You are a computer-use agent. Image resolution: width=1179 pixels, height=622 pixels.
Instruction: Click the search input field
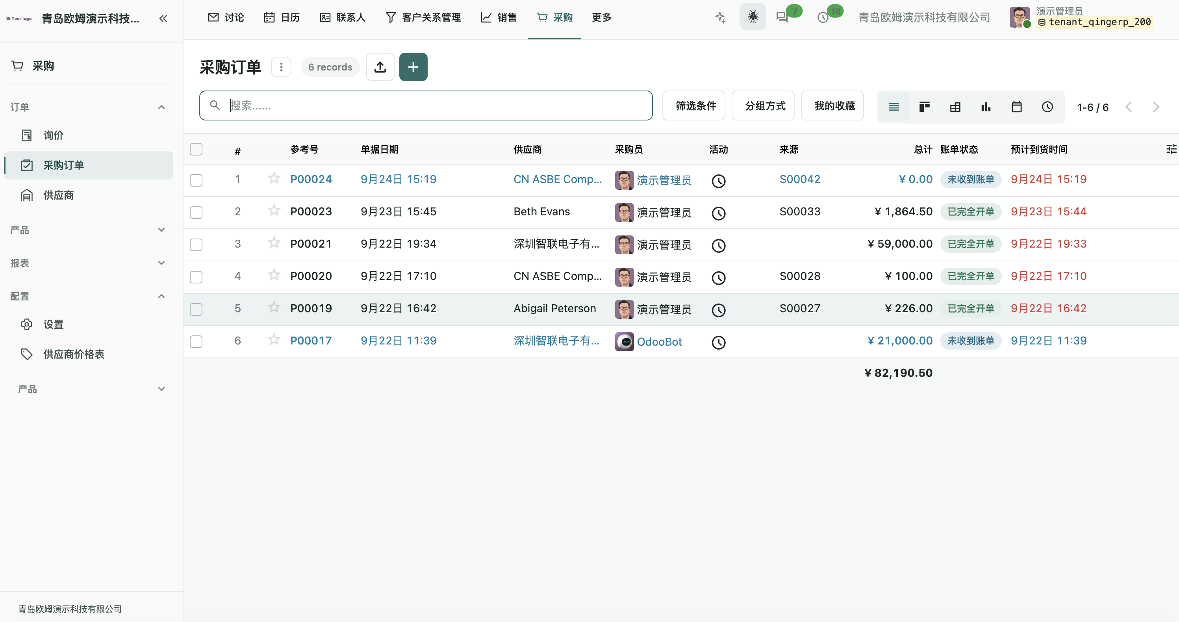(x=426, y=106)
